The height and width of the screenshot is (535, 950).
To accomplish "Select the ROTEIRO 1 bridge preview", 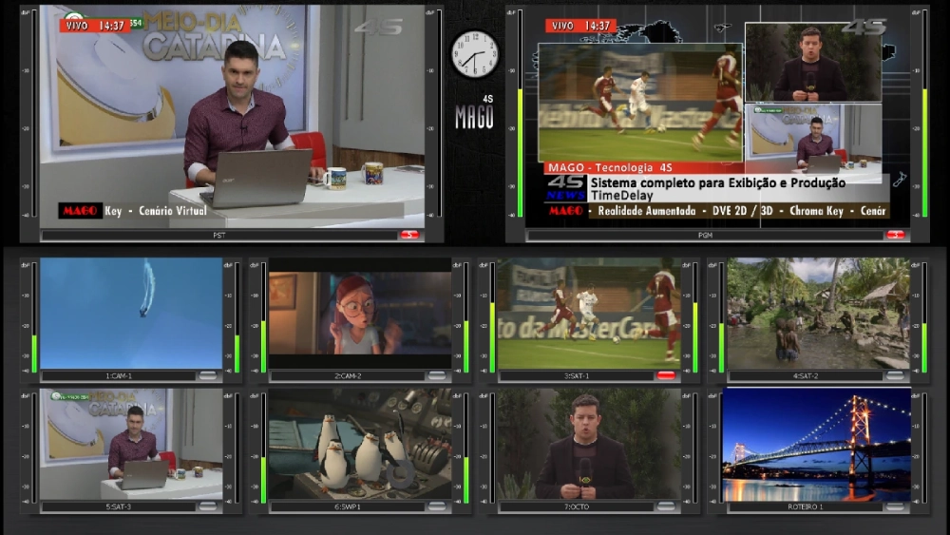I will tap(819, 444).
